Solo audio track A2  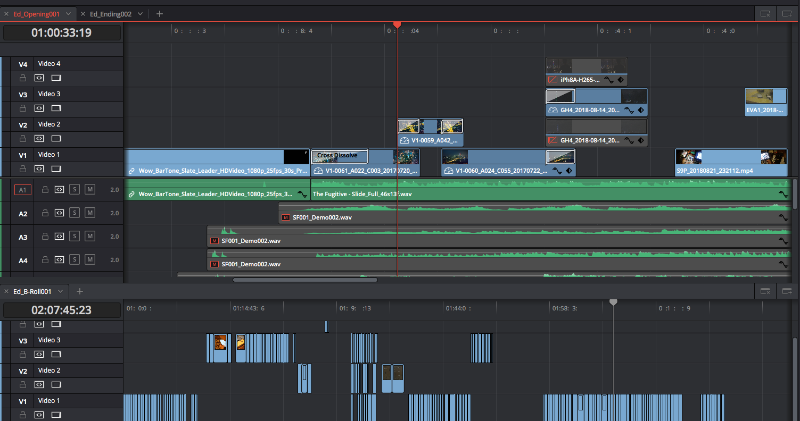click(x=75, y=213)
